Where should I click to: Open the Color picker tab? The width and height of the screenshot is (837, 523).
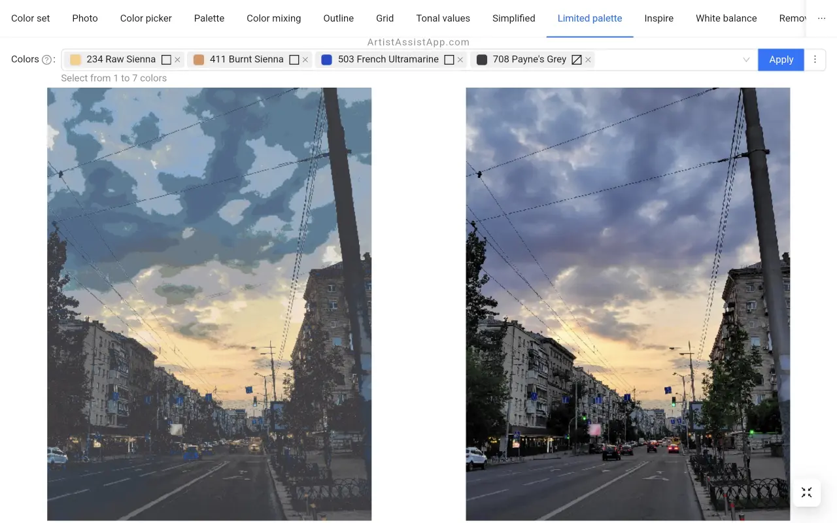click(x=146, y=18)
